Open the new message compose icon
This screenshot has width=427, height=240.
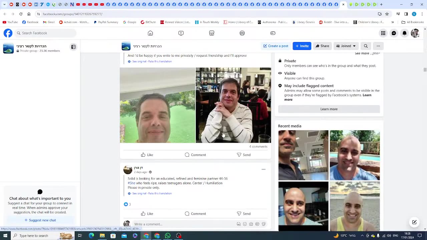414,222
